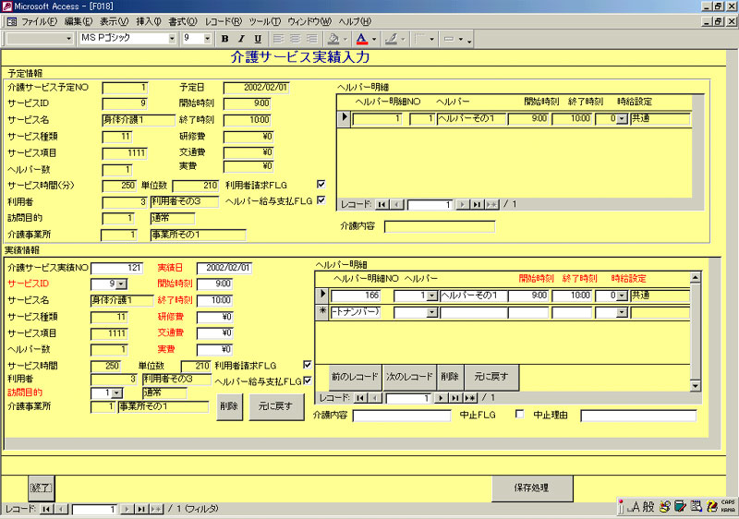This screenshot has width=739, height=519.
Task: Expand ヘルパー dropdown in record 166 row
Action: (431, 296)
